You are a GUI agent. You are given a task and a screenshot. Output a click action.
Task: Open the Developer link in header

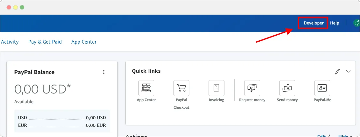314,23
